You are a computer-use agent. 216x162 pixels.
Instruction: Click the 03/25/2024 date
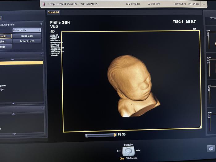(x=180, y=4)
